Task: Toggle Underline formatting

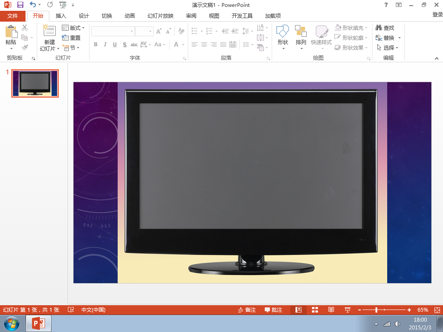Action: click(115, 45)
